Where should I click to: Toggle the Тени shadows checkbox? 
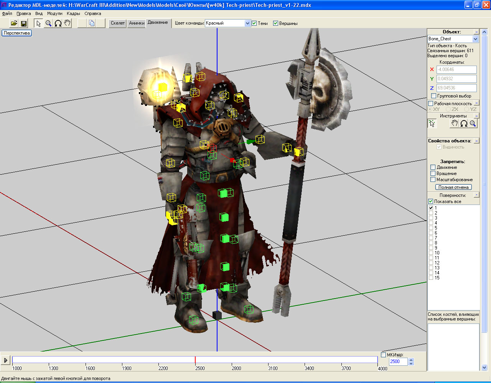pyautogui.click(x=254, y=23)
